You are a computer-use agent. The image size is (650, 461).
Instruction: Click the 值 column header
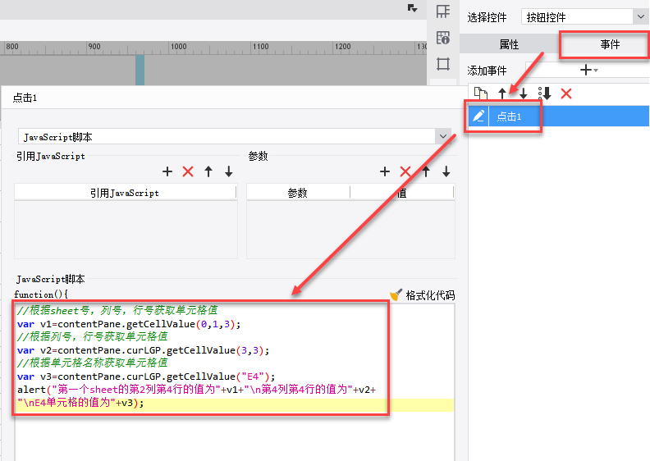402,193
